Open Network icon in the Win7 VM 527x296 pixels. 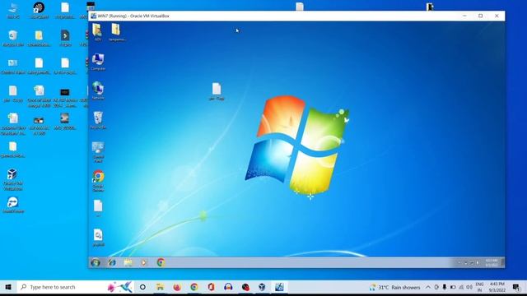click(x=98, y=90)
